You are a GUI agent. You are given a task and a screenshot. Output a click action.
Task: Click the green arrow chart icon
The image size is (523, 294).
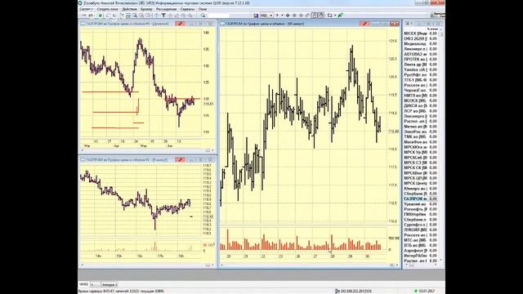point(340,16)
